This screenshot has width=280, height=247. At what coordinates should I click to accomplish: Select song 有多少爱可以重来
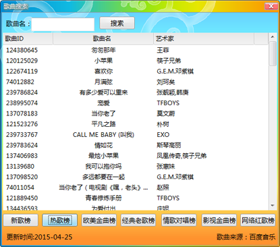pyautogui.click(x=136, y=92)
